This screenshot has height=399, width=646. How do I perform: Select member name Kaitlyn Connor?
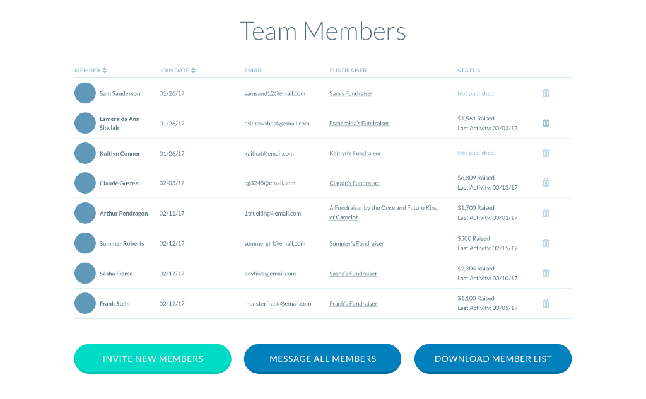pos(120,153)
